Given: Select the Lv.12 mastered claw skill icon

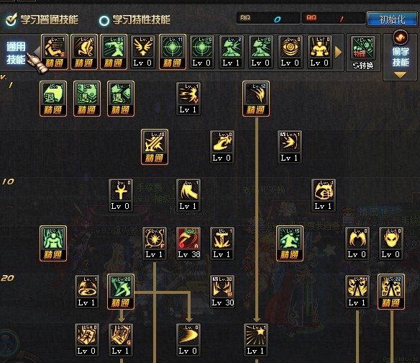Looking at the screenshot, I should pos(256,99).
